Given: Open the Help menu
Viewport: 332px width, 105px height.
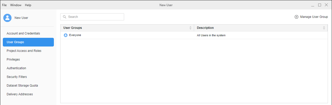Looking at the screenshot, I should click(28, 5).
